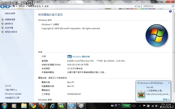Click the shield icon beside 進階系統設定

tap(2, 32)
